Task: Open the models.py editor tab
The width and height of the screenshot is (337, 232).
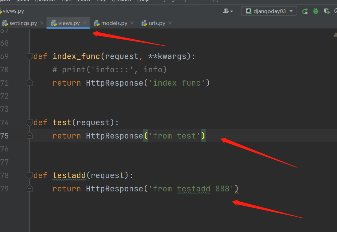Action: pyautogui.click(x=114, y=23)
